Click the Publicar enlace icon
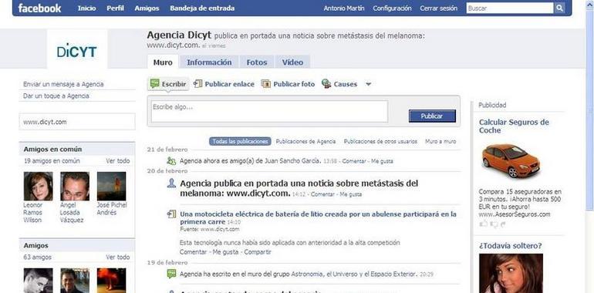 click(x=198, y=84)
